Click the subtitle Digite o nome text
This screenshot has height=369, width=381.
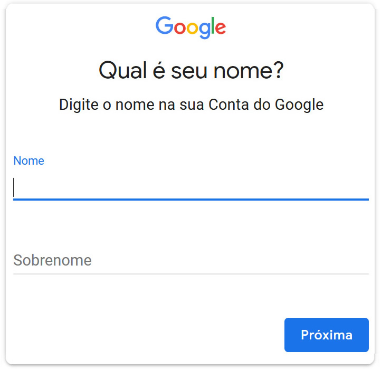pos(191,105)
